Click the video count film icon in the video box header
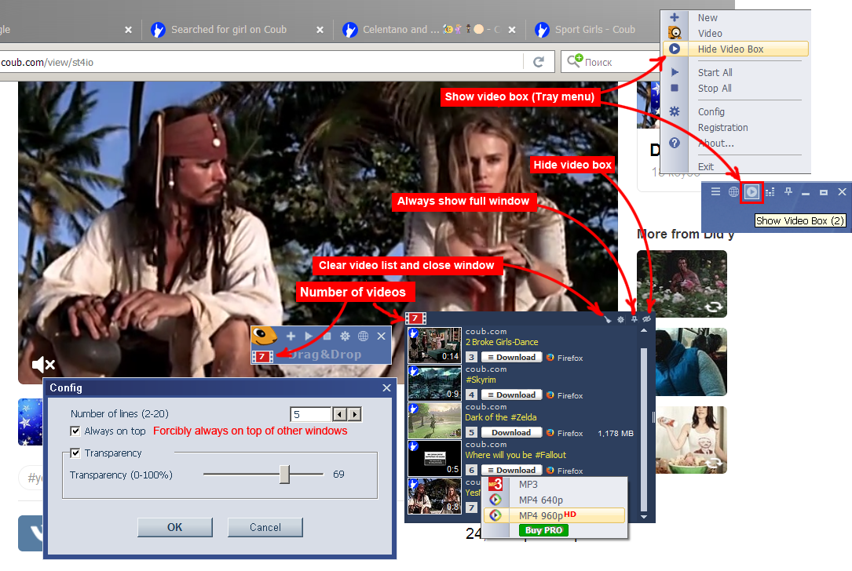This screenshot has height=571, width=852. (x=415, y=318)
